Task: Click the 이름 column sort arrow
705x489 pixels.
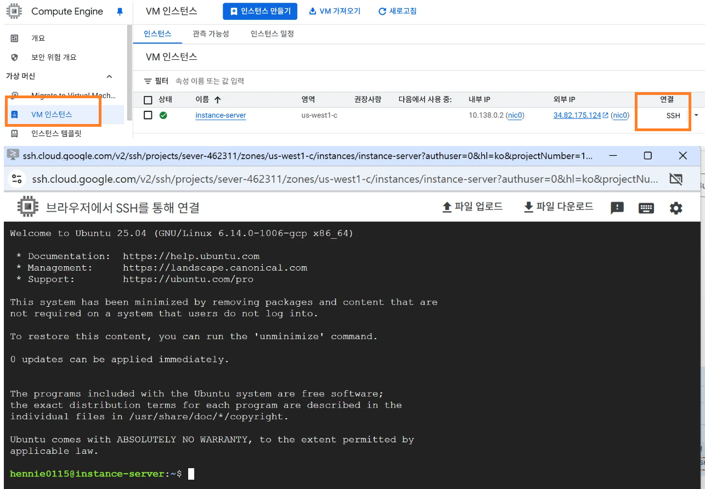Action: tap(217, 100)
